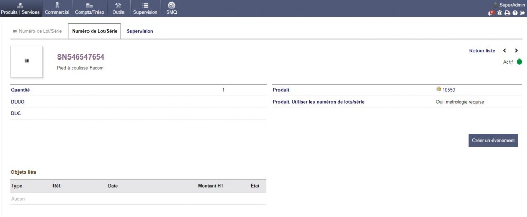Viewport: 527px width, 217px height.
Task: Click the Réf. column header
Action: (57, 186)
